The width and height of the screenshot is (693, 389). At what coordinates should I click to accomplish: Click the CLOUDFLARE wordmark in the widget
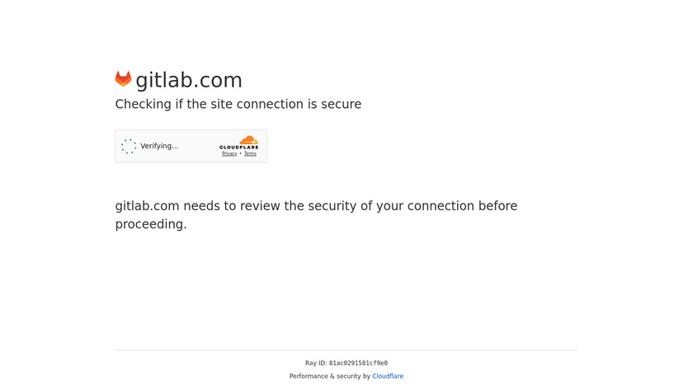(239, 148)
